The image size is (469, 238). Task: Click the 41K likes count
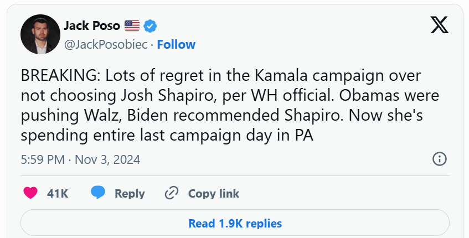coord(58,194)
